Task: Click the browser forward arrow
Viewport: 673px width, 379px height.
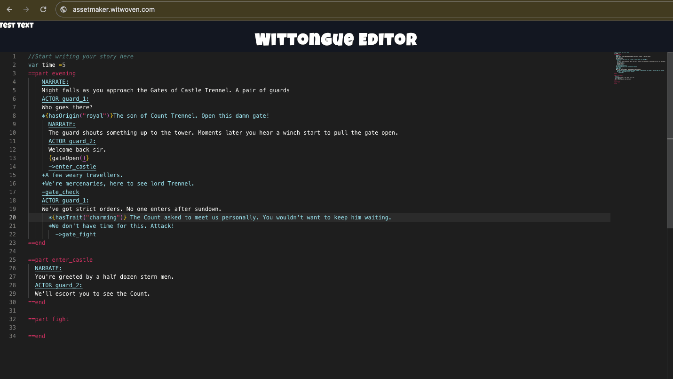Action: point(26,9)
